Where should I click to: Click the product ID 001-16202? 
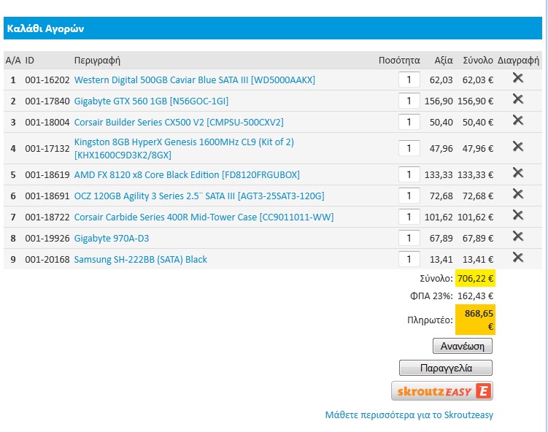pos(47,80)
